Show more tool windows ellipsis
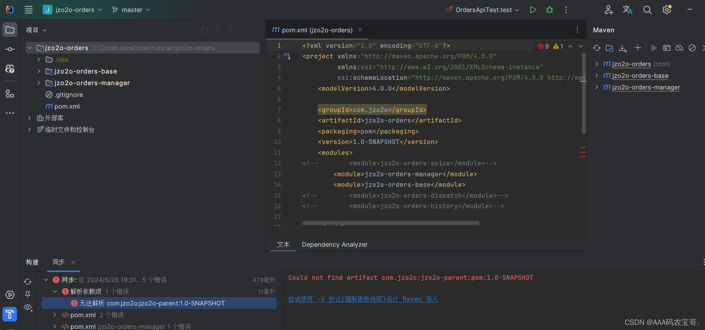This screenshot has height=330, width=705. 10,113
